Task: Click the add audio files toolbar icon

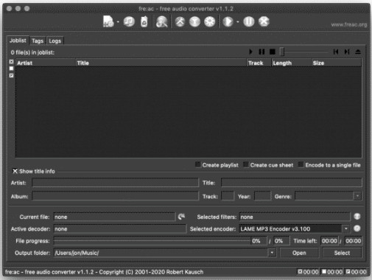Action: tap(108, 21)
